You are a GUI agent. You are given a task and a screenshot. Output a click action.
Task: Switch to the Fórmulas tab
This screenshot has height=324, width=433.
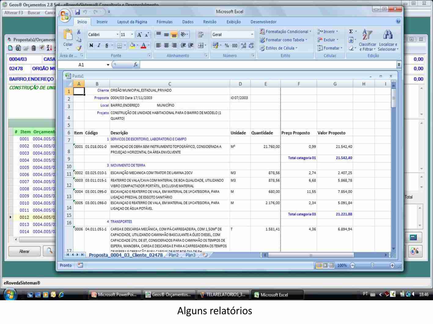pyautogui.click(x=164, y=22)
